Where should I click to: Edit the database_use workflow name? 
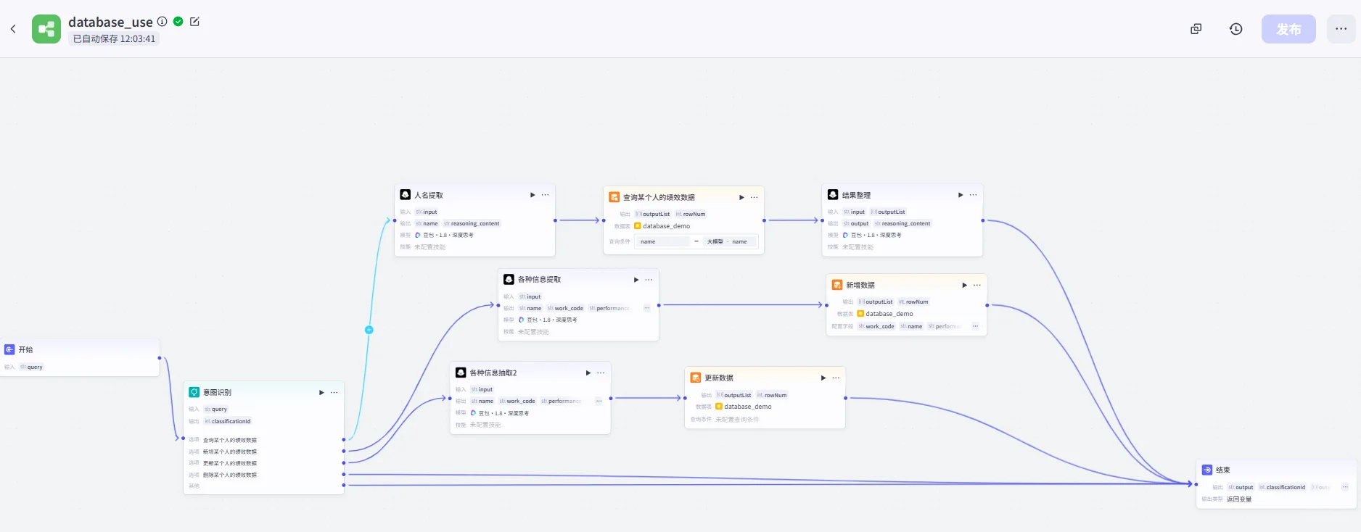pyautogui.click(x=194, y=22)
